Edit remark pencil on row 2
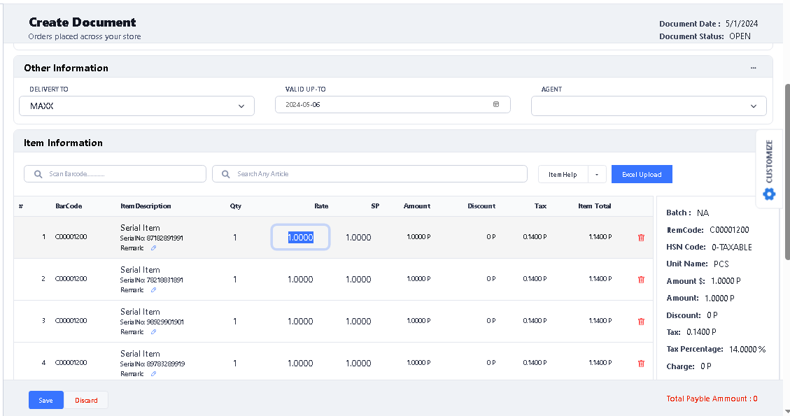Screen dimensions: 790x416 pos(154,290)
